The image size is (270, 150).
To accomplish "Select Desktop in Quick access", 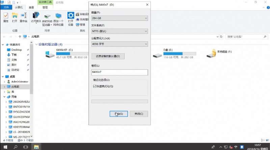I will coord(17,50).
